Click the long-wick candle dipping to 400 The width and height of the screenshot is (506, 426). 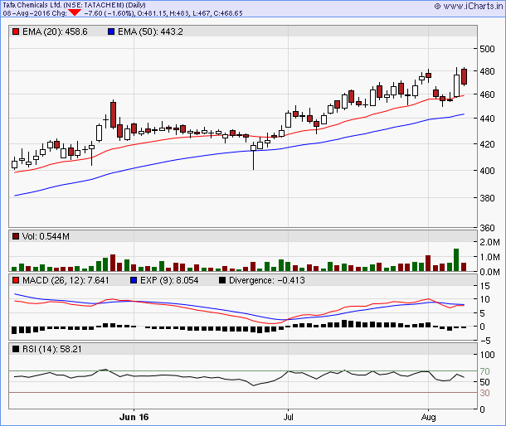coord(253,155)
